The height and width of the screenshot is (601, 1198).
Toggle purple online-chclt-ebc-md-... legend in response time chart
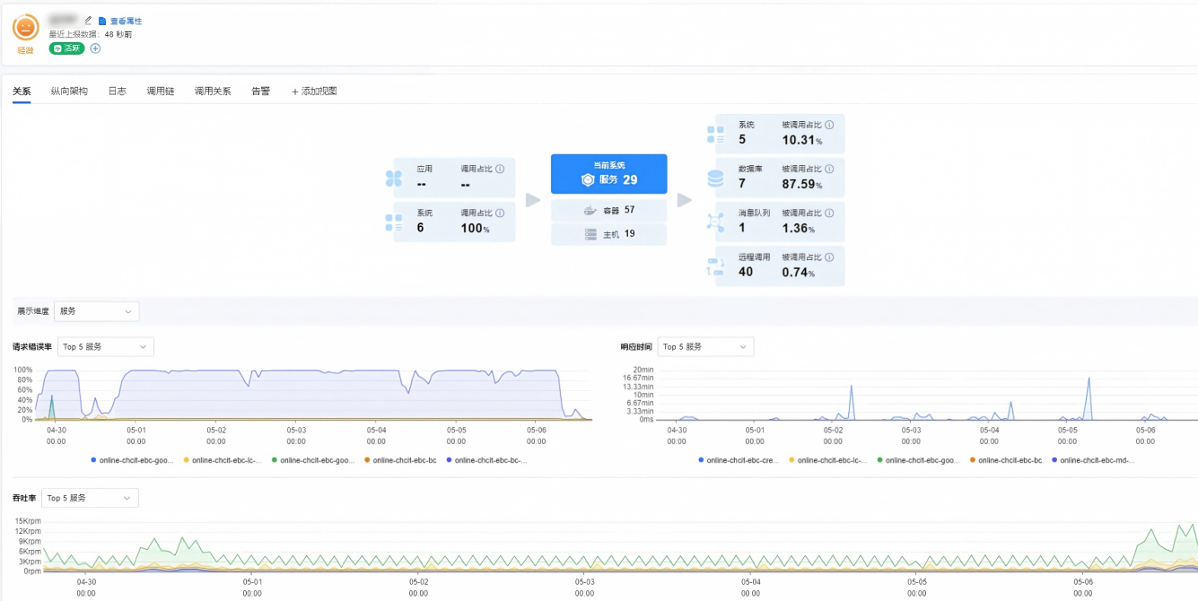(1093, 460)
